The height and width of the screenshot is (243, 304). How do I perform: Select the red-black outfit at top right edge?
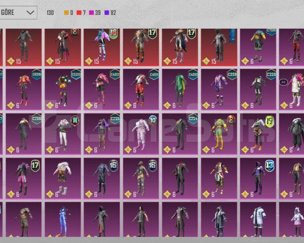point(292,47)
